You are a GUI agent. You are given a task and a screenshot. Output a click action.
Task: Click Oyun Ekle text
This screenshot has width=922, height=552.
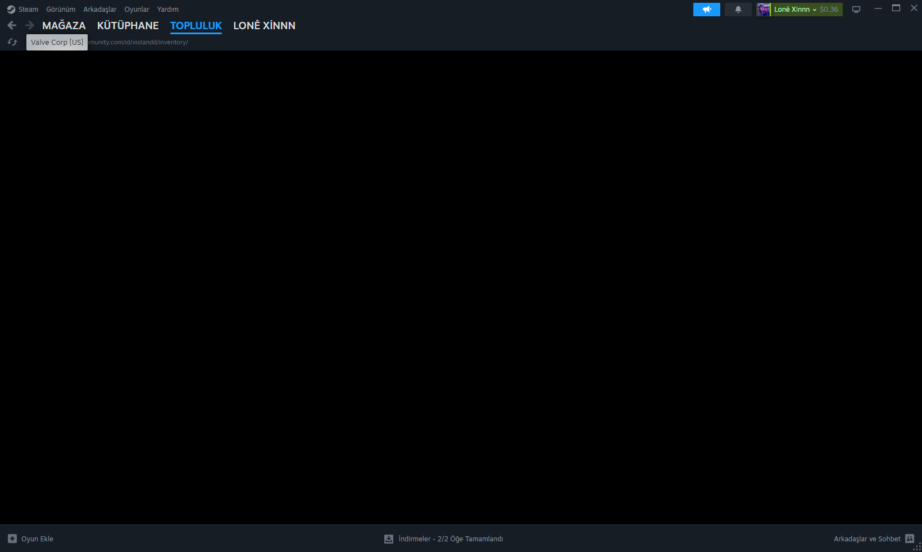coord(38,539)
